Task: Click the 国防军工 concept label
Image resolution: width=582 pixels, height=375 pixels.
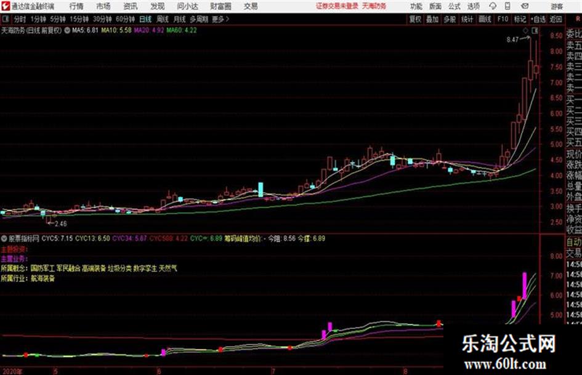Action: pyautogui.click(x=42, y=268)
